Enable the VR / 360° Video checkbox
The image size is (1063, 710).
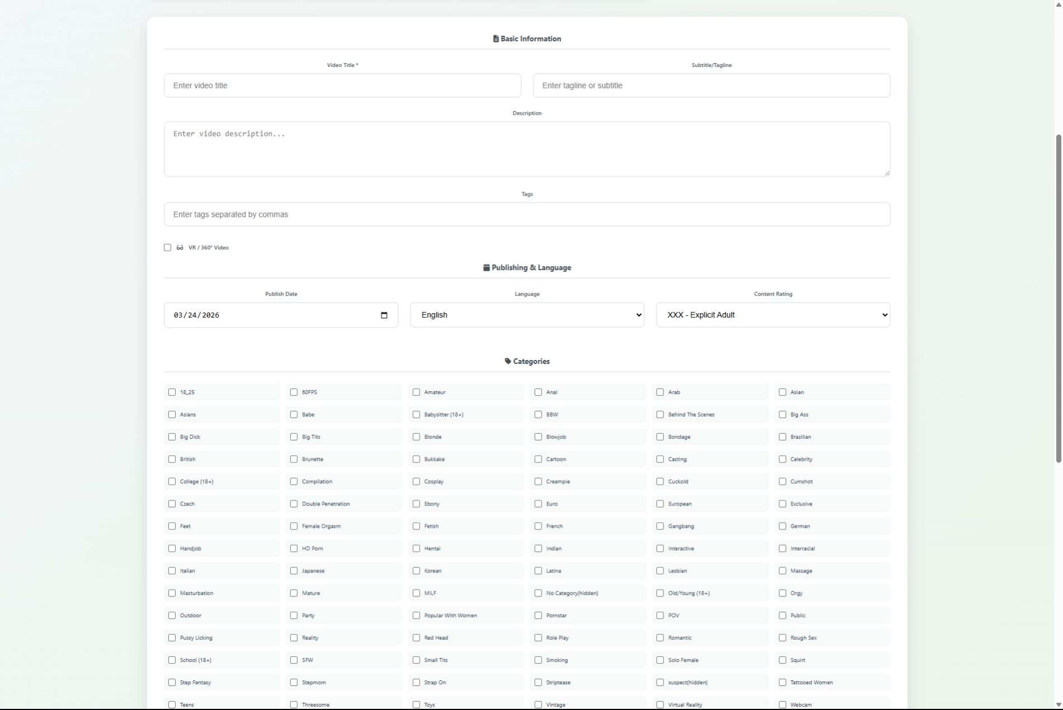167,248
